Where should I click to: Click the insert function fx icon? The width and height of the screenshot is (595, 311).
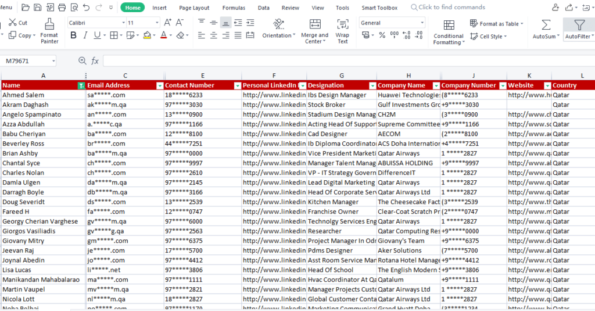click(x=95, y=61)
